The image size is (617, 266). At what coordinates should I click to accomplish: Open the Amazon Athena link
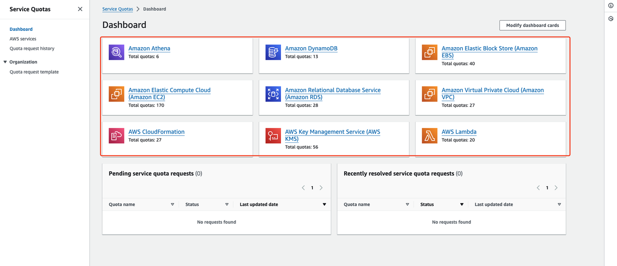point(149,49)
